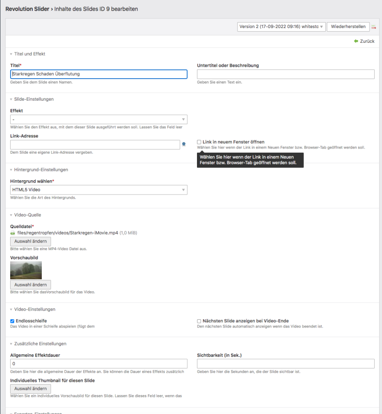Collapse the Video-Einstellungen section
The width and height of the screenshot is (382, 414).
(11, 310)
